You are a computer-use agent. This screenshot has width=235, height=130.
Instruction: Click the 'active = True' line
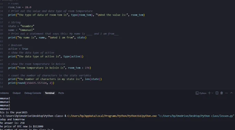tap(18, 49)
